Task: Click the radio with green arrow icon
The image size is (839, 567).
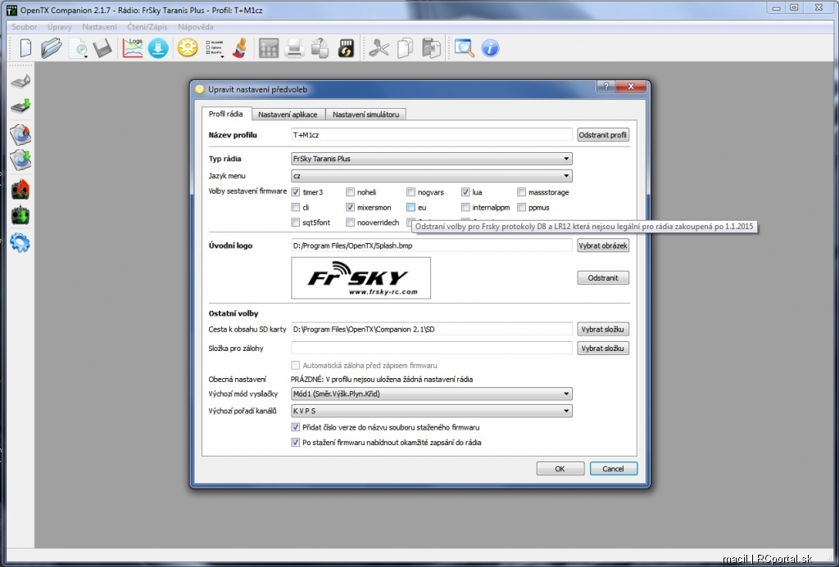Action: tap(20, 215)
